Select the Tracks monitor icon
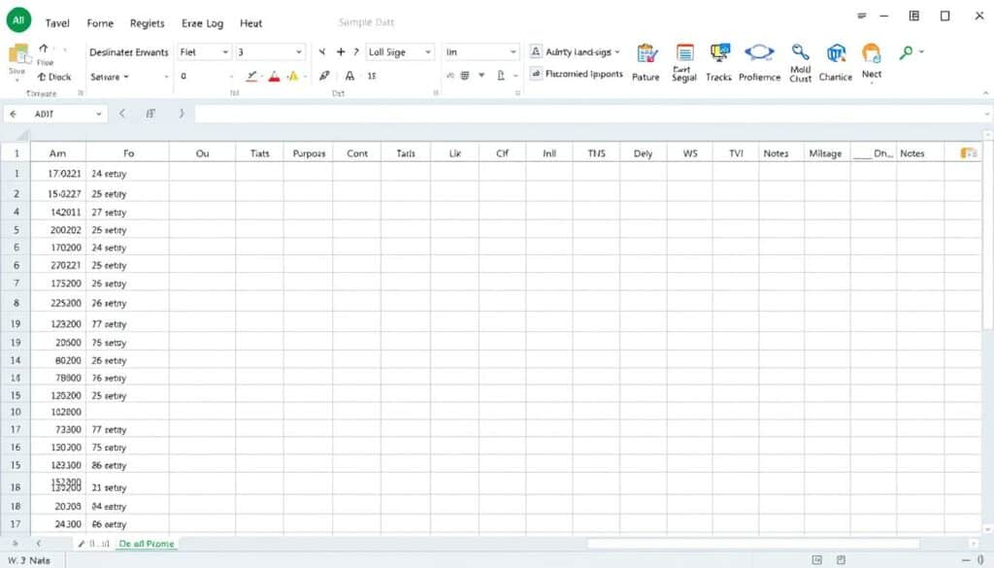This screenshot has width=994, height=568. pyautogui.click(x=719, y=55)
